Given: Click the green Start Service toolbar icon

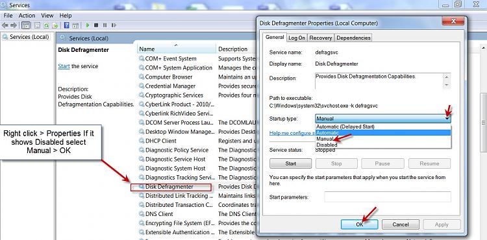Looking at the screenshot, I should 88,25.
